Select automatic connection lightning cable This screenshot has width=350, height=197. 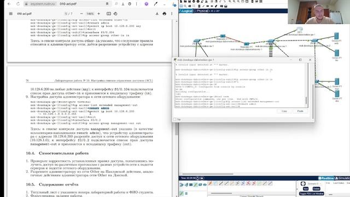tap(210, 183)
